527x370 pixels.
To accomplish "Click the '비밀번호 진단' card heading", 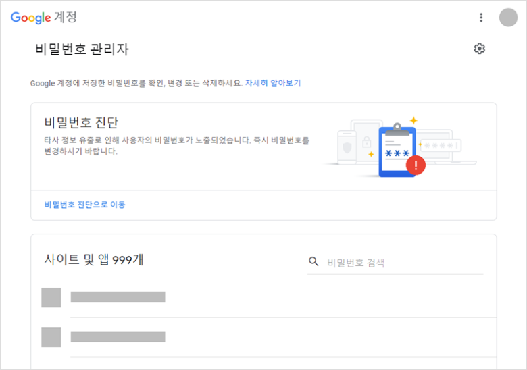I will 81,122.
